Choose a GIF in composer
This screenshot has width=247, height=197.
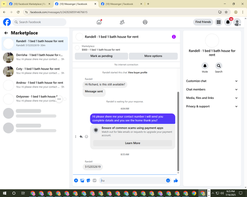[x=94, y=181]
